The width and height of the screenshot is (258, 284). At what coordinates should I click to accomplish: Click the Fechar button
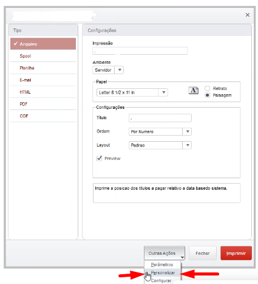point(203,253)
